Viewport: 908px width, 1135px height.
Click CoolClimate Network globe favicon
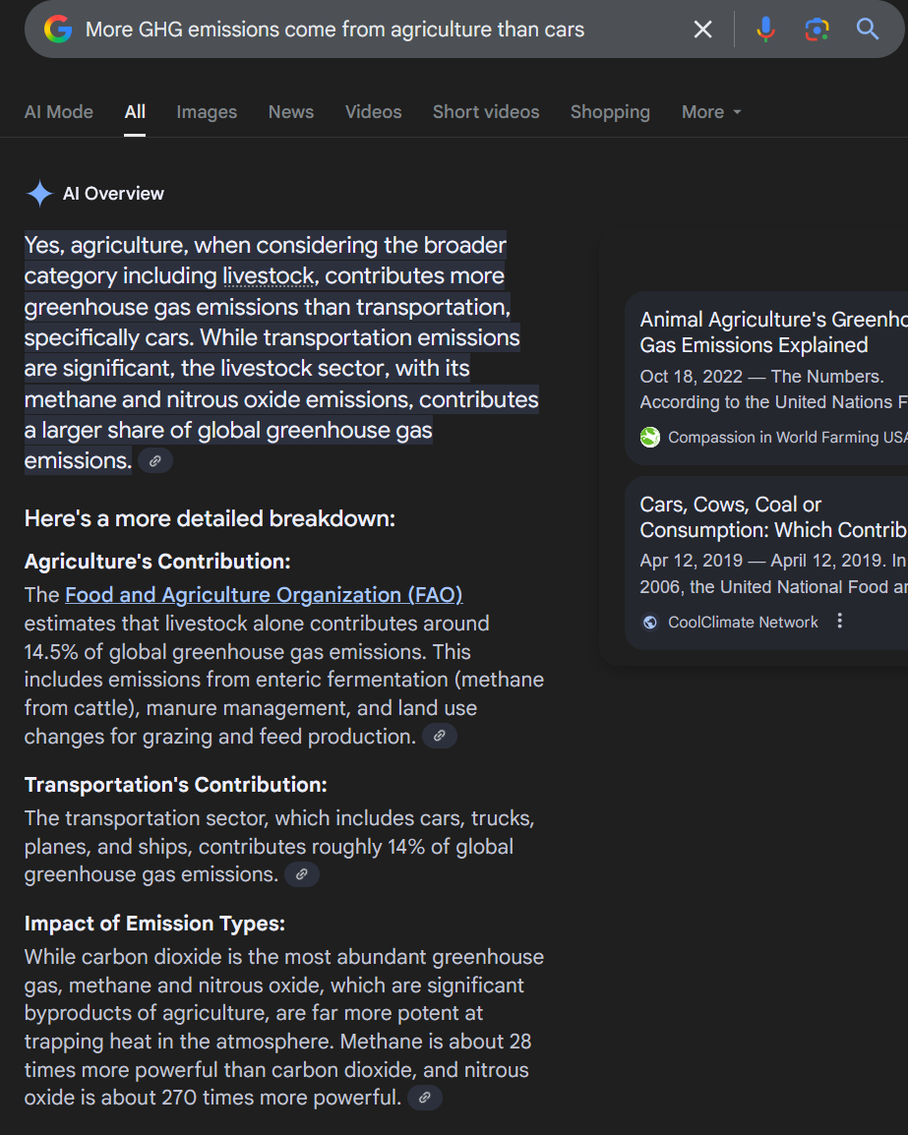650,622
